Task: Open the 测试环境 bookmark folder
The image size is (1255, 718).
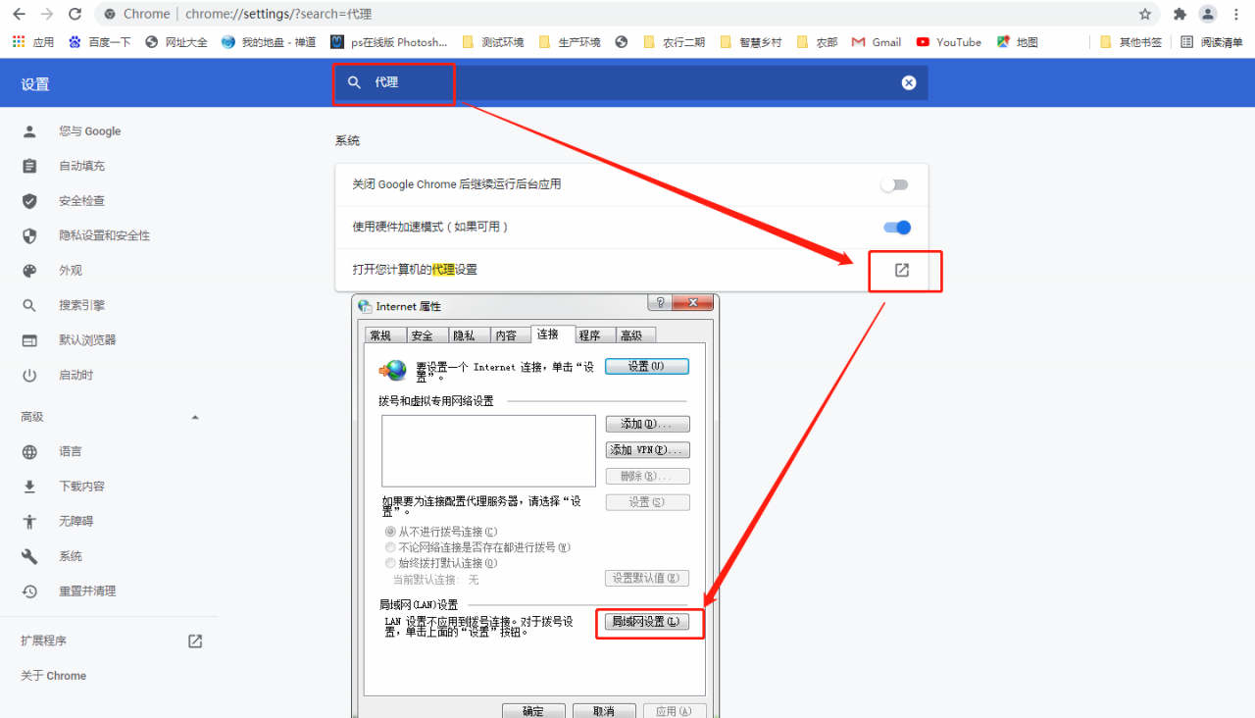Action: pos(493,42)
